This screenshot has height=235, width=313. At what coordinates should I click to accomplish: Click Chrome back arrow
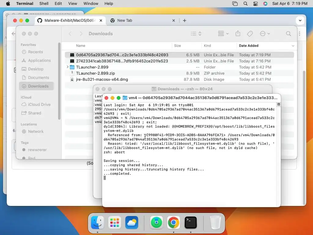tap(13, 34)
